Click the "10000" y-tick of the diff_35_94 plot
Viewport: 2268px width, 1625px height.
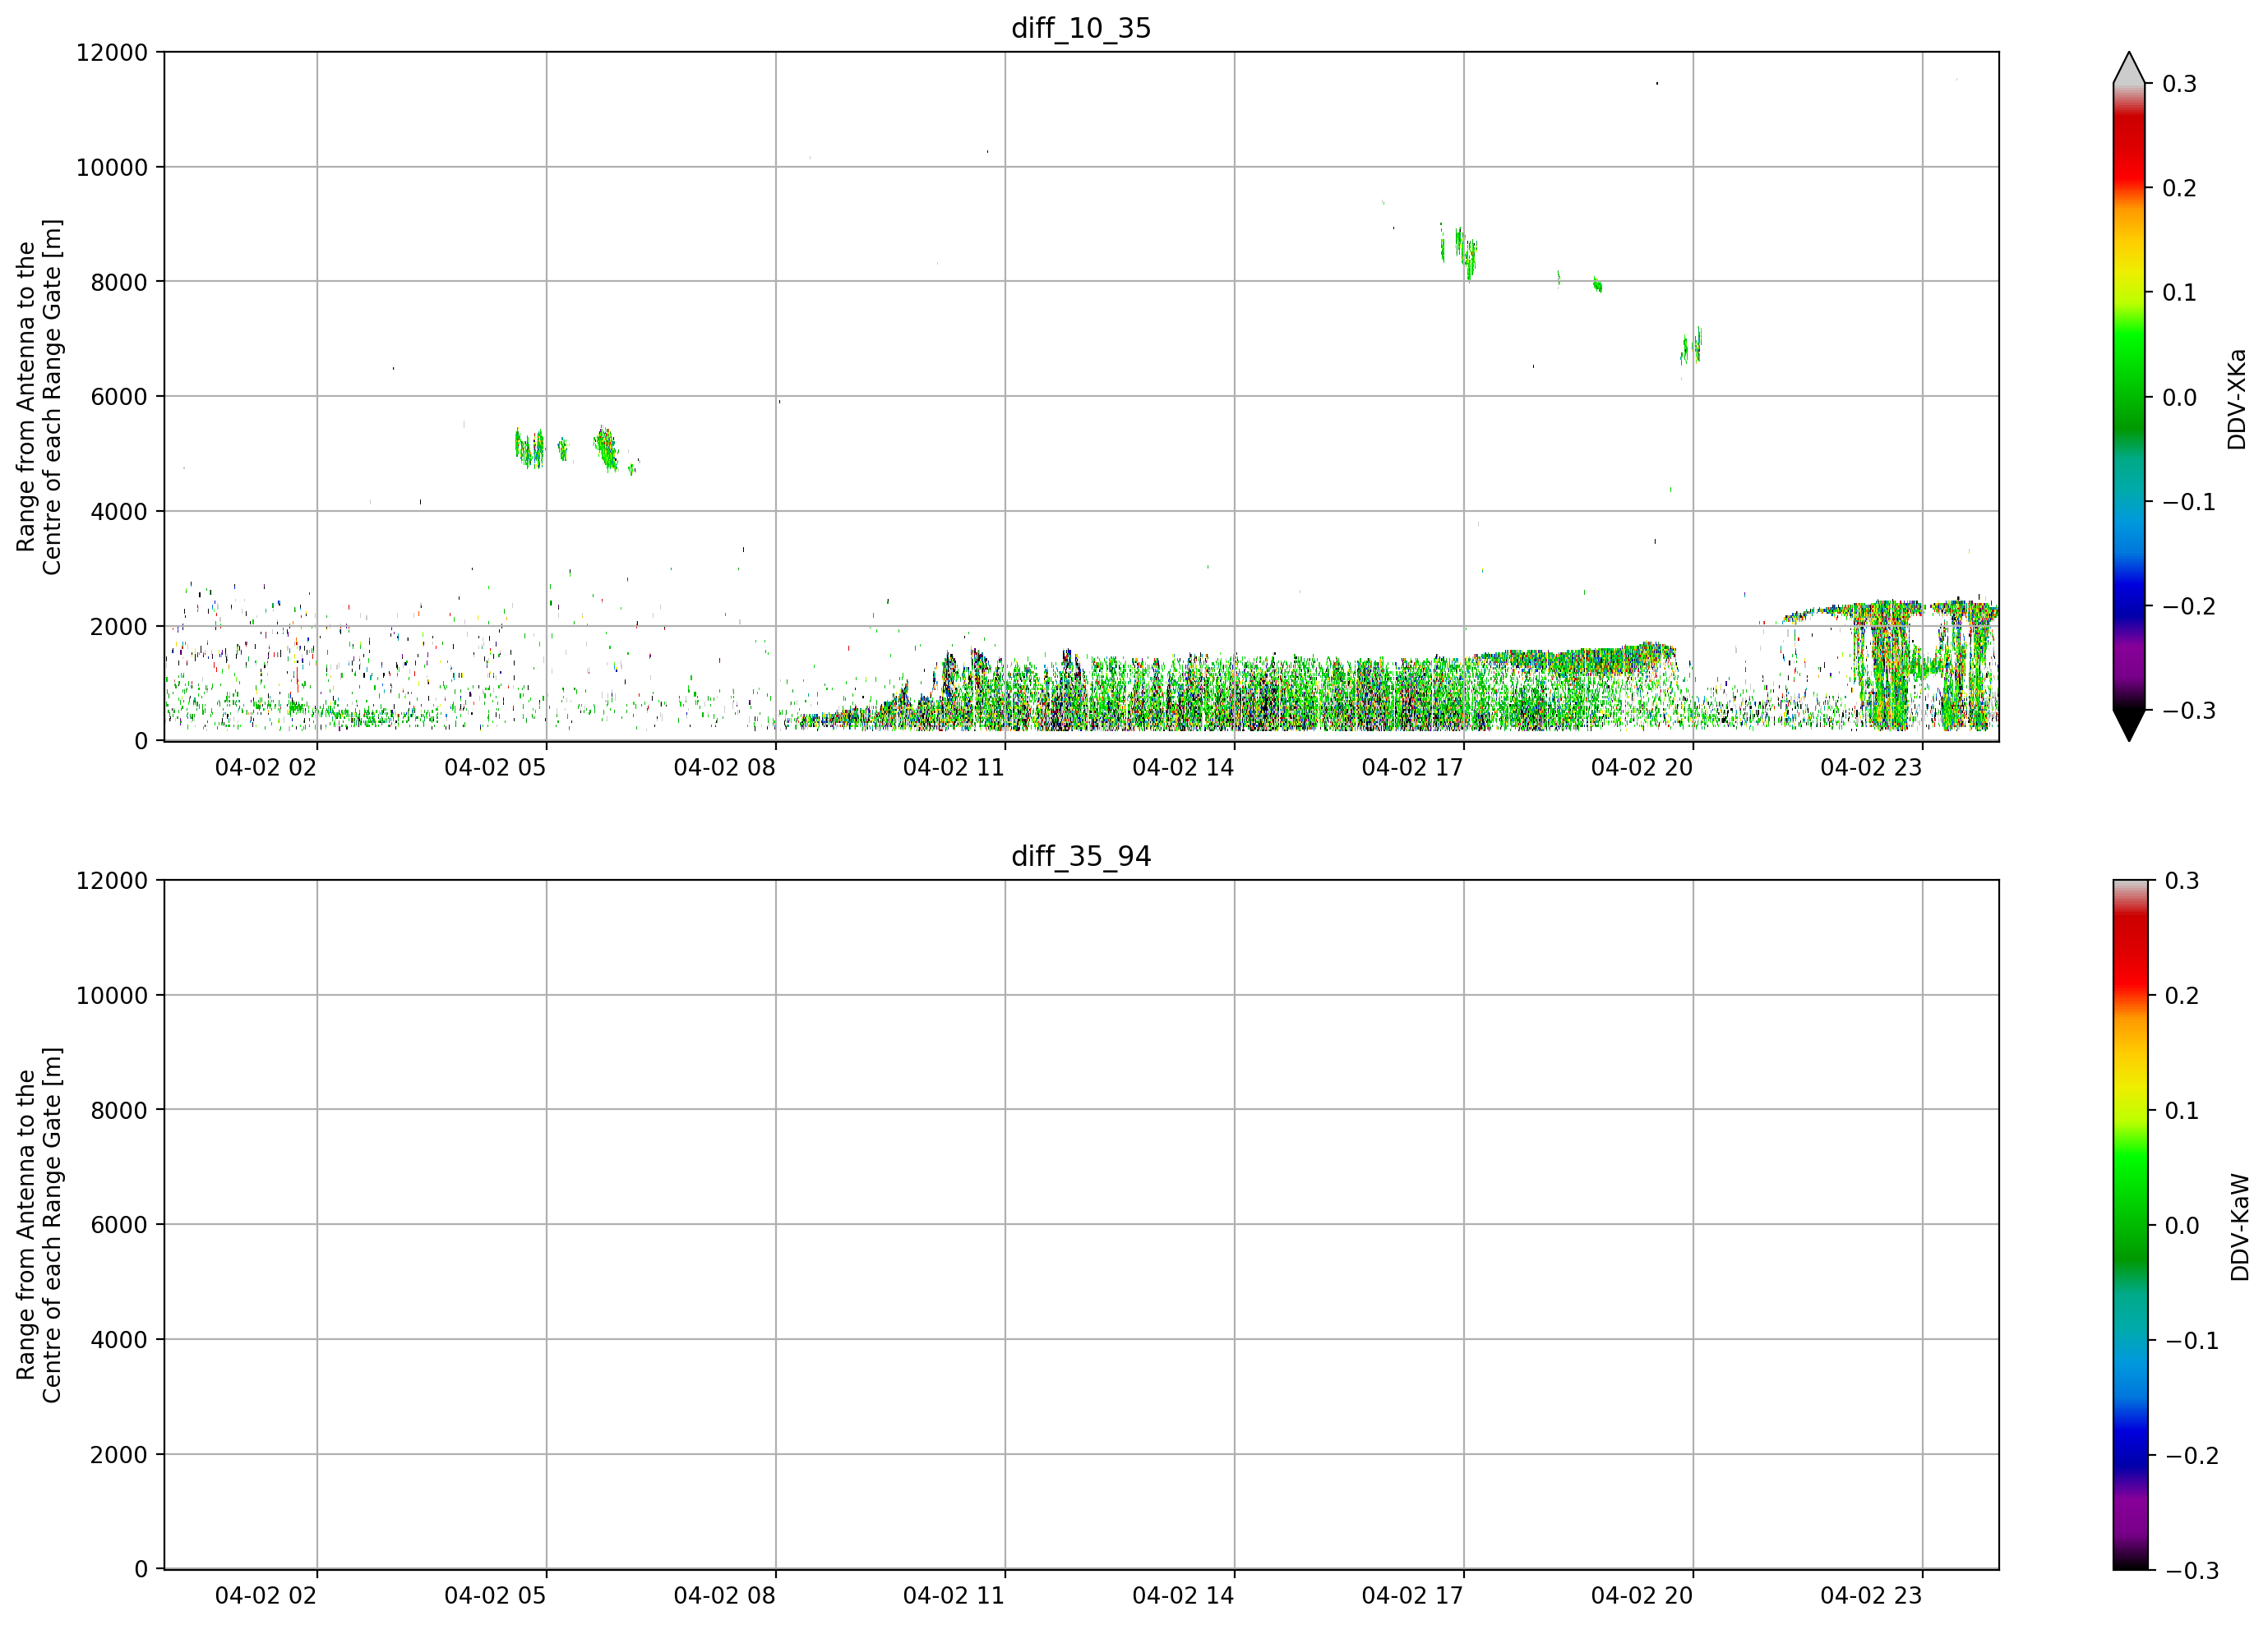[x=112, y=996]
